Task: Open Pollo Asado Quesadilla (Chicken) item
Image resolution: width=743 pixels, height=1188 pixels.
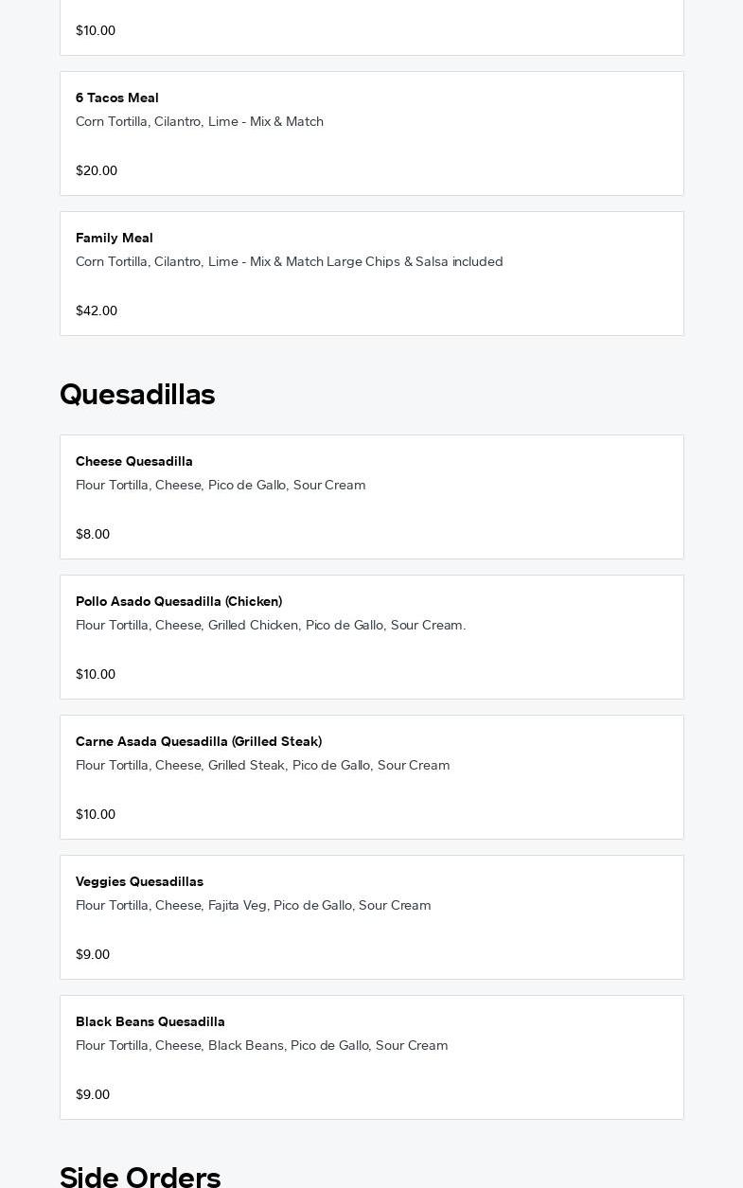Action: coord(179,602)
